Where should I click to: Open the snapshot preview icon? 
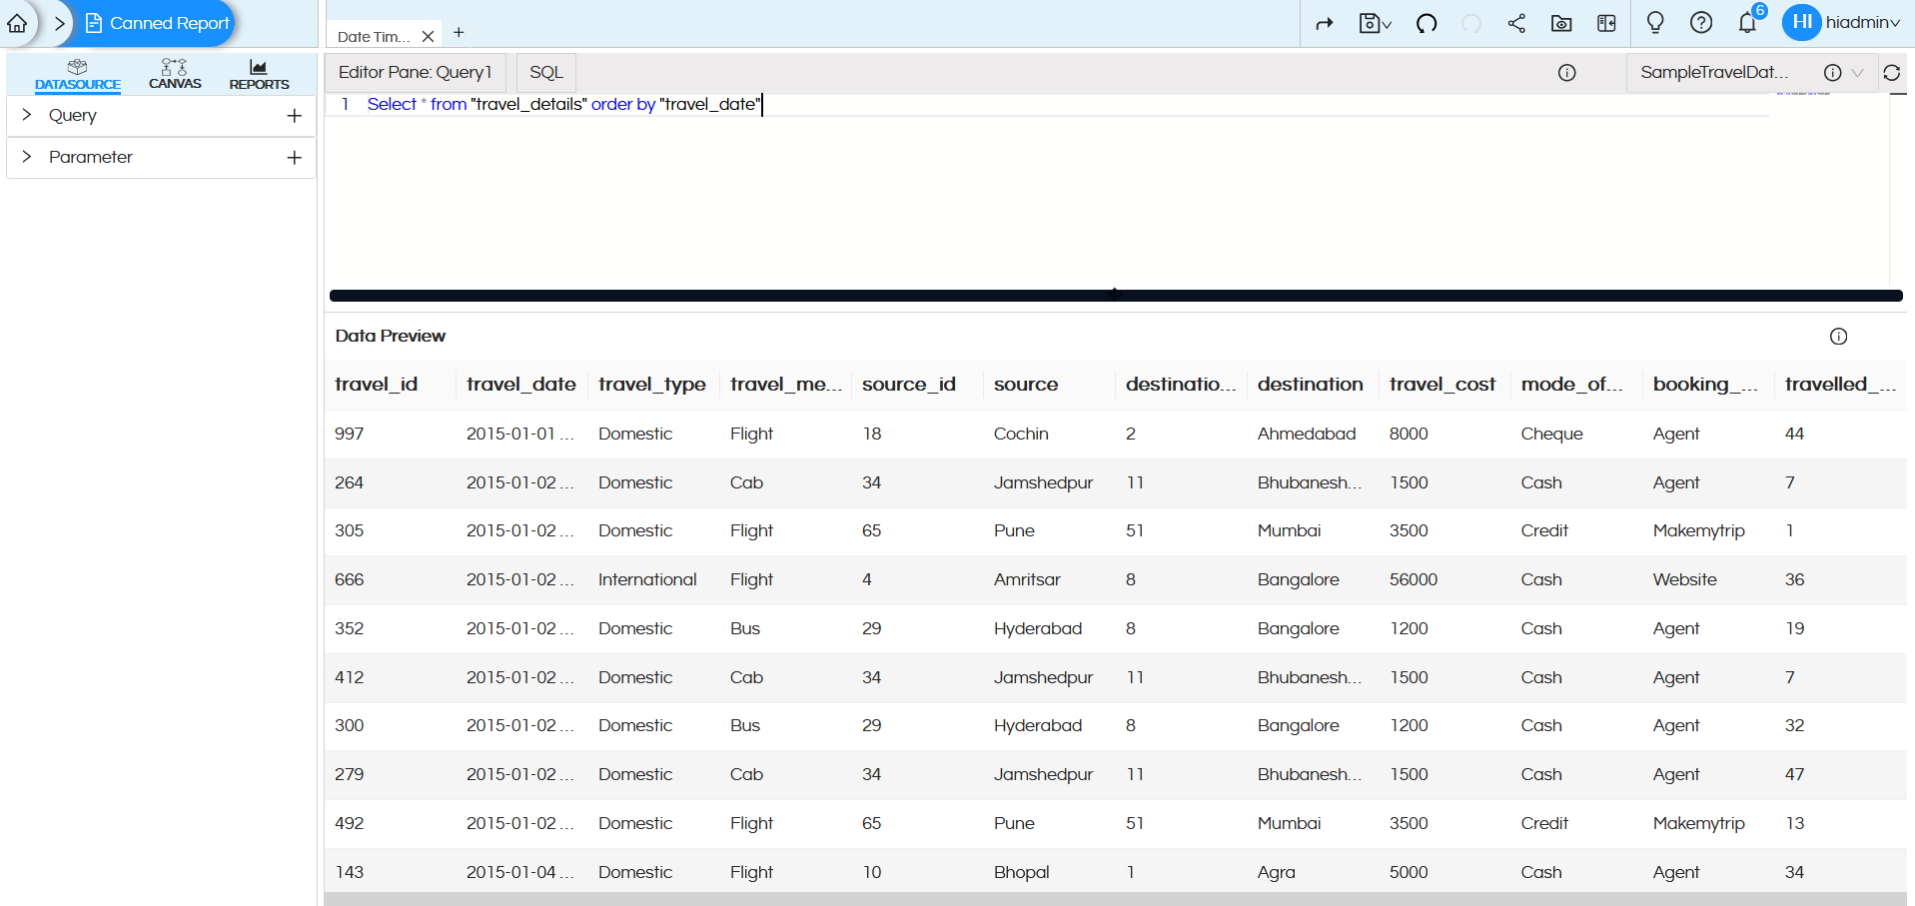pos(1561,22)
